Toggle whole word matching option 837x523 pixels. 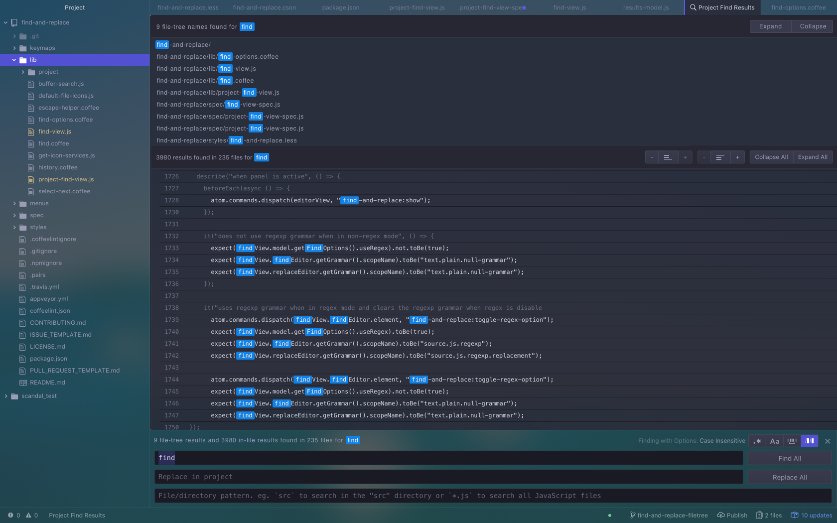coord(792,441)
